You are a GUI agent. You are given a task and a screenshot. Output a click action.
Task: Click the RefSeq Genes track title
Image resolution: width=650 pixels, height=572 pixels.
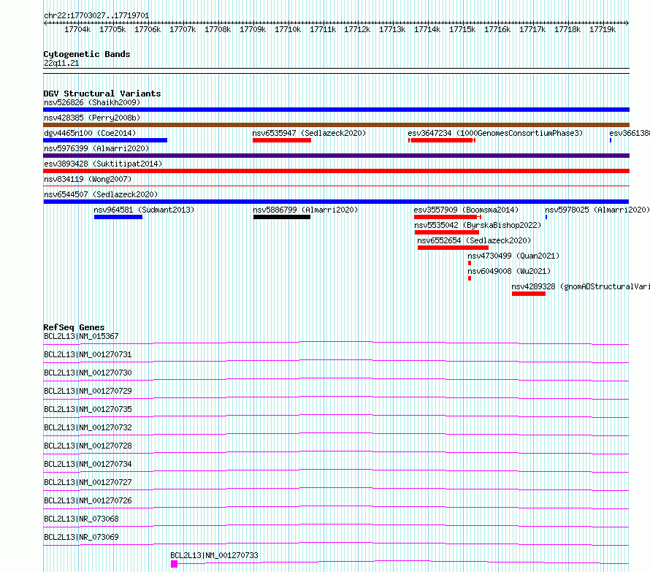coord(74,327)
